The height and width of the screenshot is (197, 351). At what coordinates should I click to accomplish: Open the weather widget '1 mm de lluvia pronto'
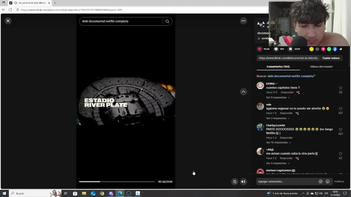282,193
